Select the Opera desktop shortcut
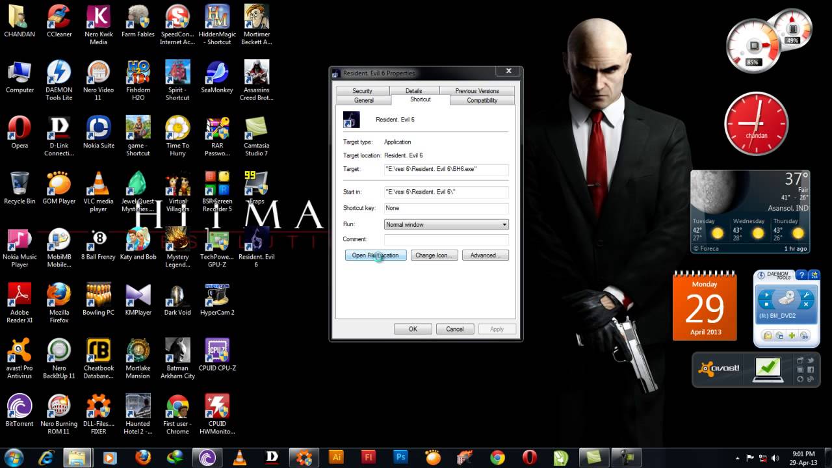832x468 pixels. [19, 133]
